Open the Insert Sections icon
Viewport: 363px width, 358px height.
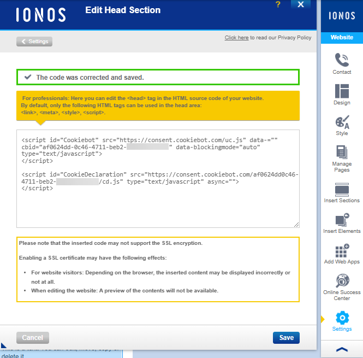point(342,189)
